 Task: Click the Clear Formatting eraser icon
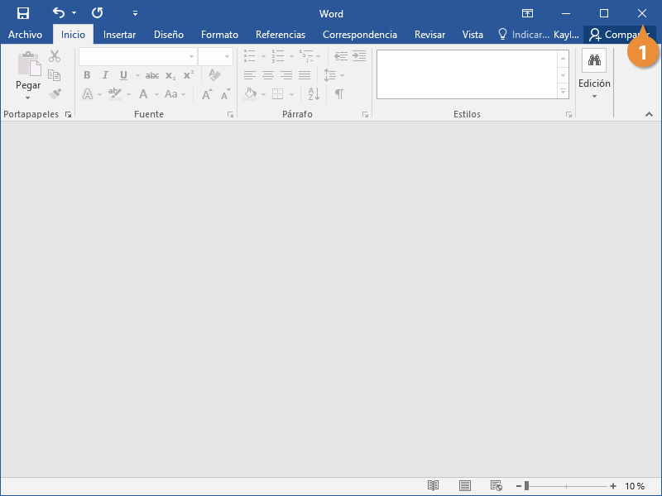[x=214, y=75]
